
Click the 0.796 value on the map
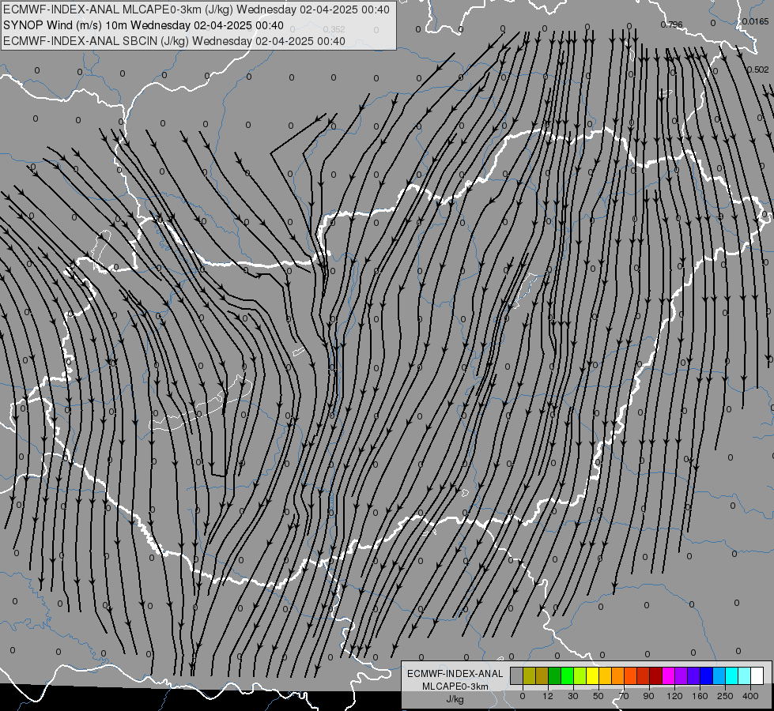[x=671, y=24]
